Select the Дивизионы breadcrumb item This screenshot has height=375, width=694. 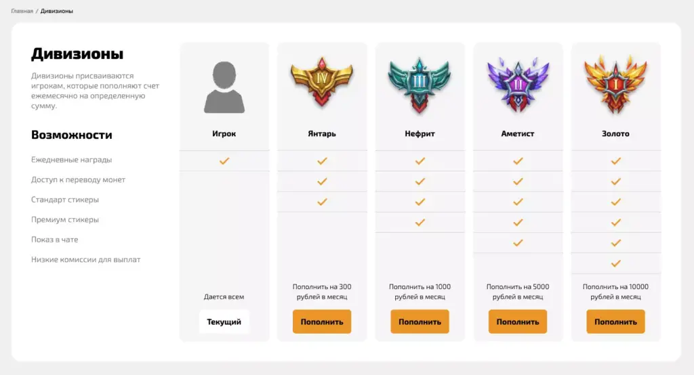tap(57, 11)
